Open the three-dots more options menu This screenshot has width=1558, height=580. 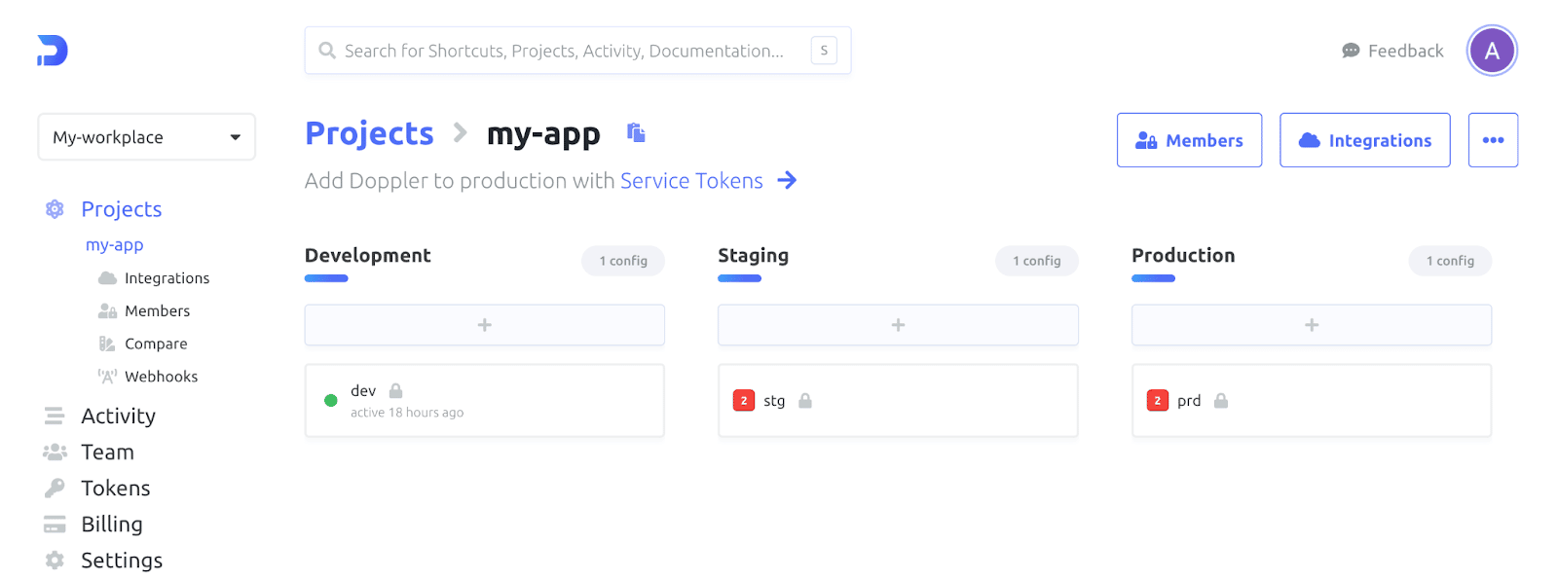[x=1492, y=140]
